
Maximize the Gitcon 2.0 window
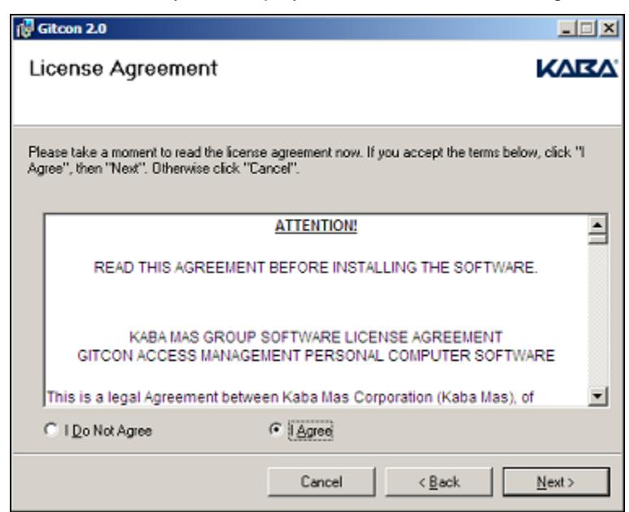click(x=588, y=28)
